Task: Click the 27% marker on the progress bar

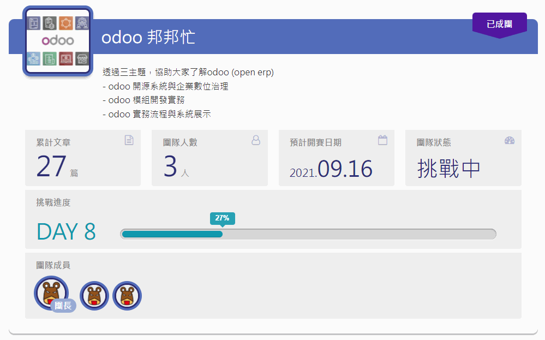Action: pyautogui.click(x=223, y=218)
